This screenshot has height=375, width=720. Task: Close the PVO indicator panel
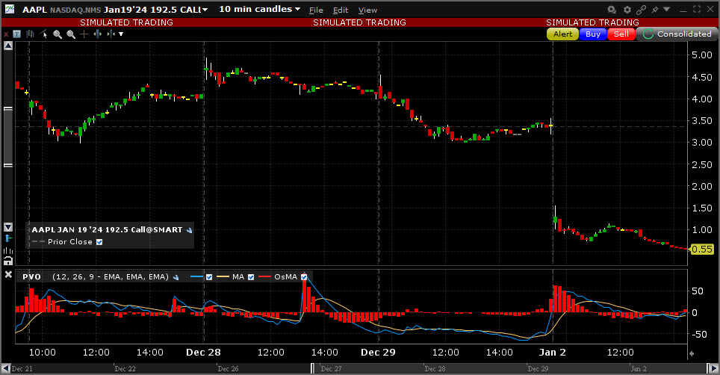pyautogui.click(x=8, y=274)
